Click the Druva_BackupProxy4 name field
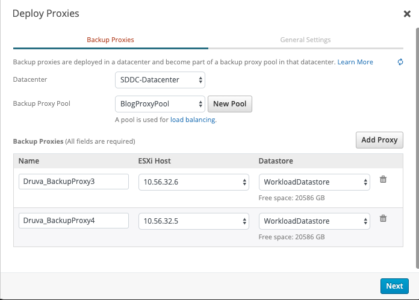 tap(73, 221)
